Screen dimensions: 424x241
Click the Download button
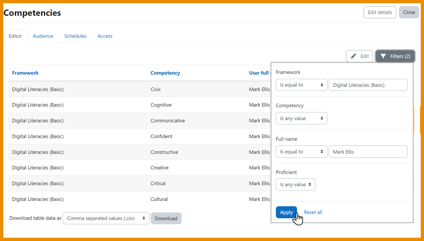point(166,219)
